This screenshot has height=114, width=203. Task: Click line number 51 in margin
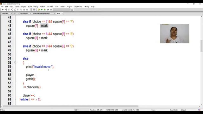(x=10, y=58)
